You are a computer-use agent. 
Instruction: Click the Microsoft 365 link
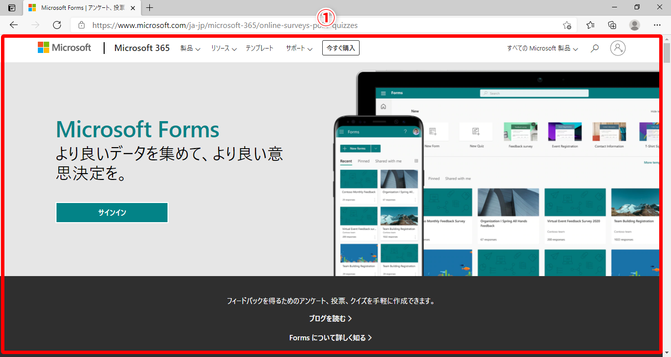(x=142, y=48)
